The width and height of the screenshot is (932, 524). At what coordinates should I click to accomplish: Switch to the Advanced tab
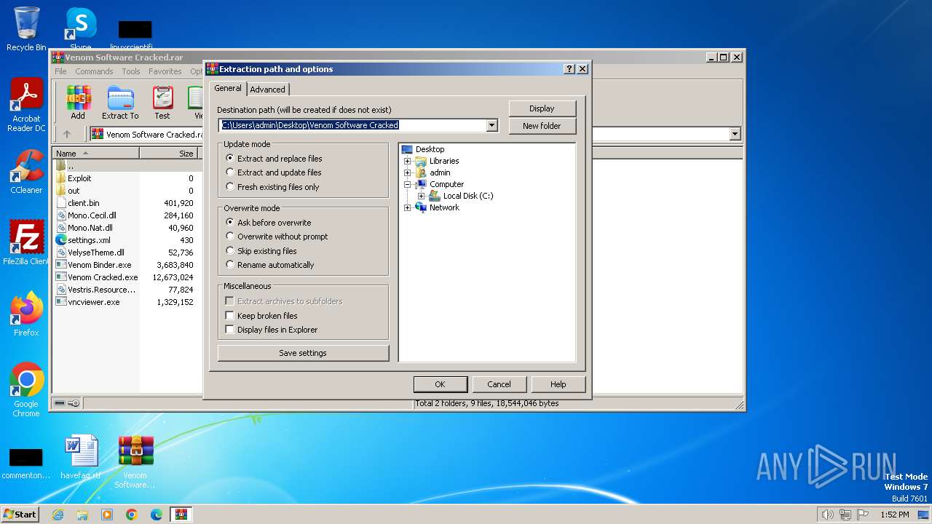[x=268, y=90]
